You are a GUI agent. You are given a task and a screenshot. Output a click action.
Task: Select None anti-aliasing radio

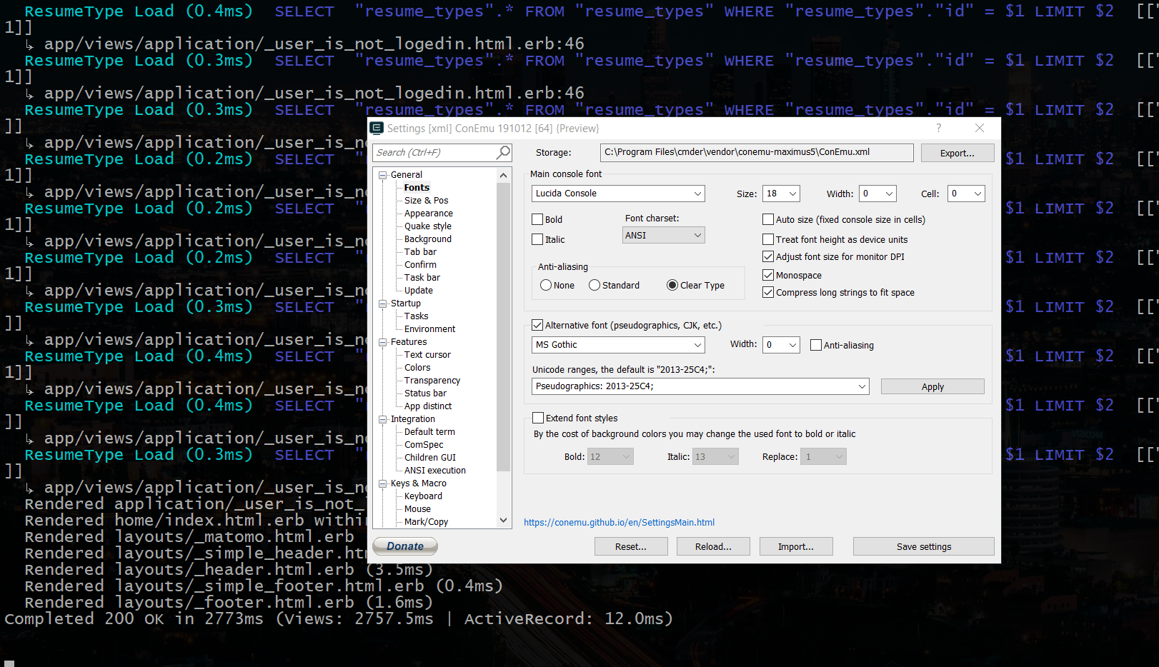546,285
